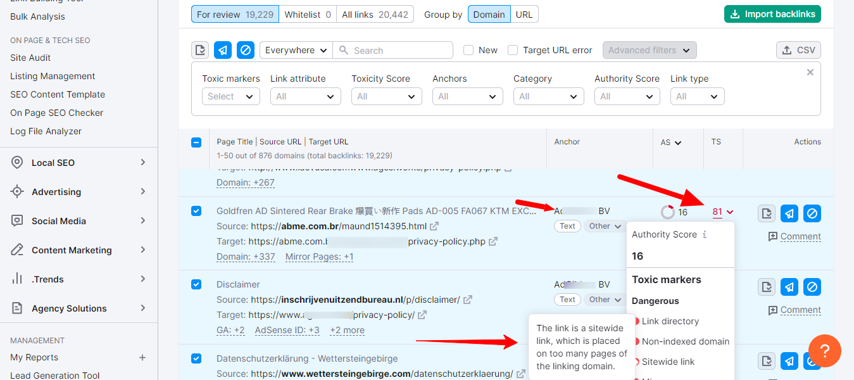
Task: Click the whitelist icon in filter toolbar
Action: (200, 50)
